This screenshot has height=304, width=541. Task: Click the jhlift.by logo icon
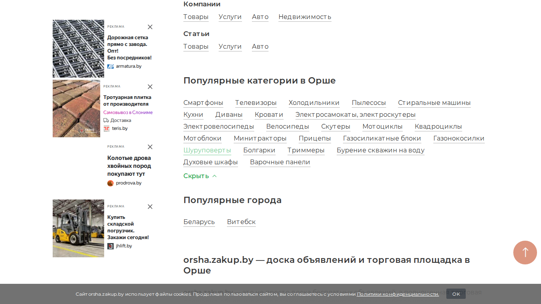[x=110, y=246]
